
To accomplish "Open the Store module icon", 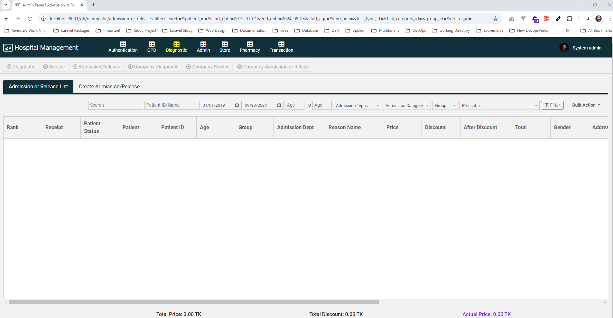I will [x=225, y=44].
